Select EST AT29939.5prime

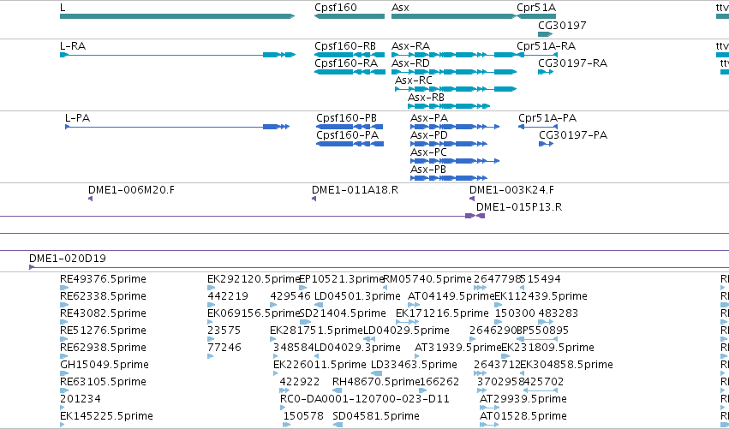[x=489, y=408]
